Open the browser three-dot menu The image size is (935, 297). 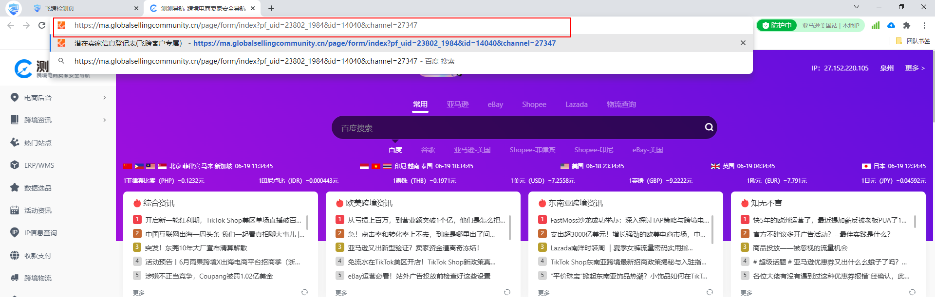tap(924, 25)
